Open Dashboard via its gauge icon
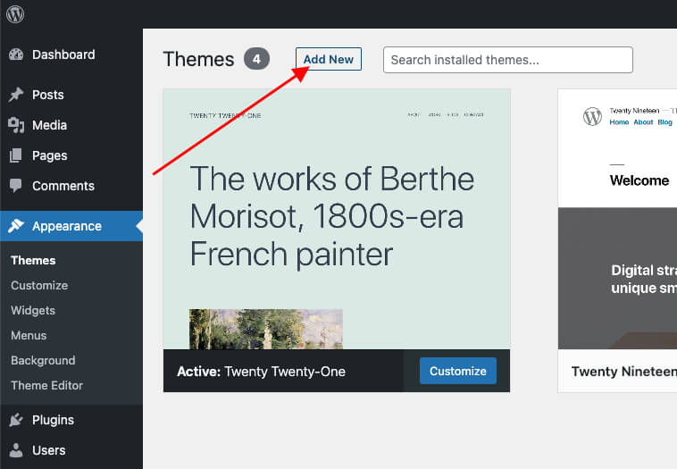 [16, 54]
